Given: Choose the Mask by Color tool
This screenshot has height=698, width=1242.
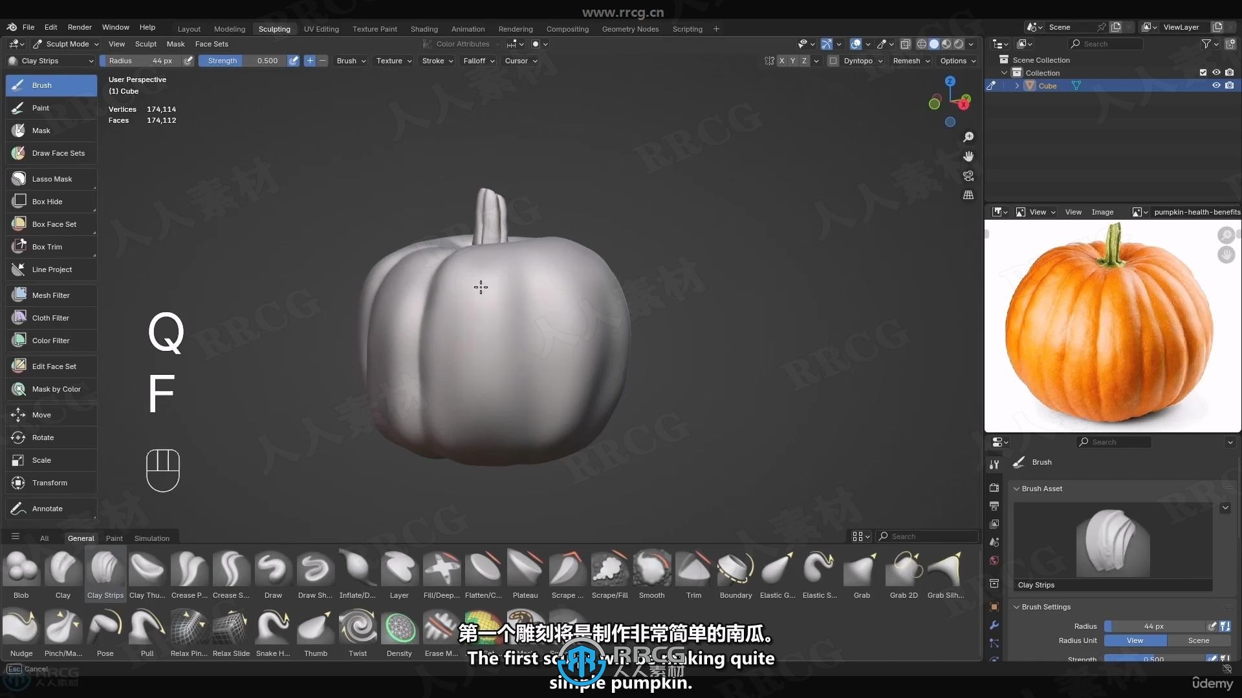Looking at the screenshot, I should point(51,389).
